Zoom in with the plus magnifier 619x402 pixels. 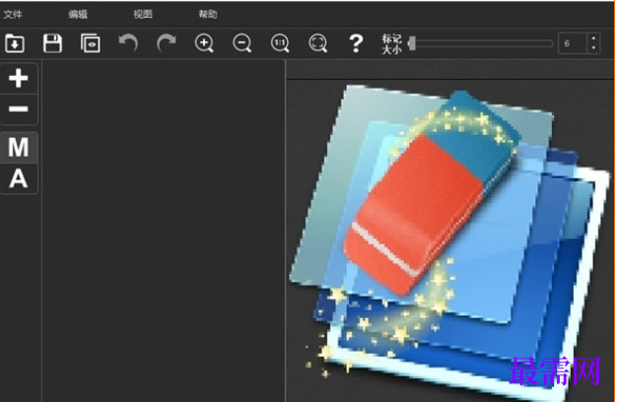click(x=204, y=43)
